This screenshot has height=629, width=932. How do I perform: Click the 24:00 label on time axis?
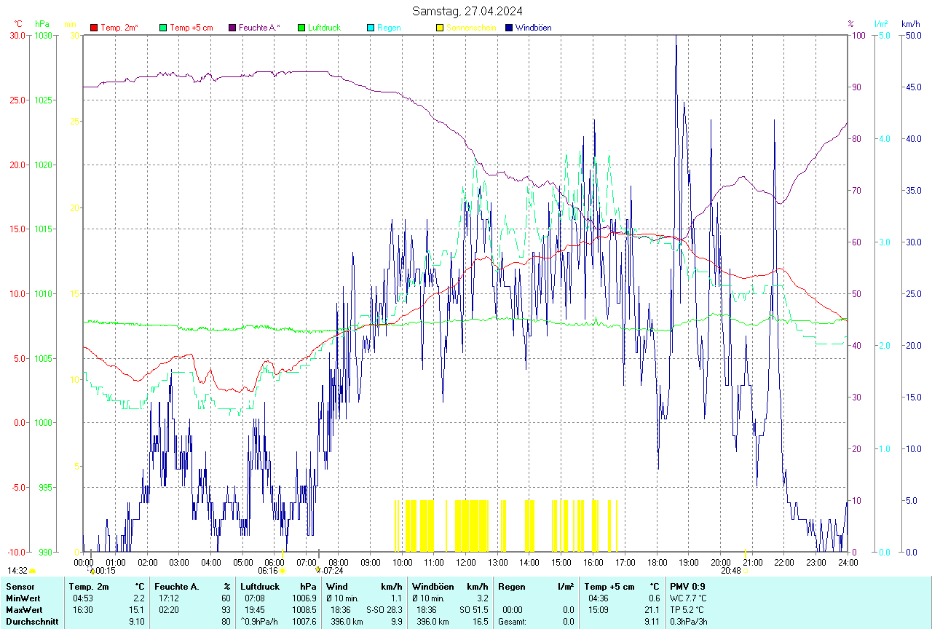click(848, 562)
